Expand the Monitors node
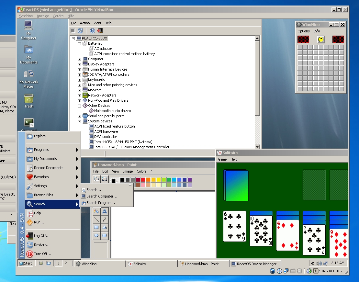 79,90
